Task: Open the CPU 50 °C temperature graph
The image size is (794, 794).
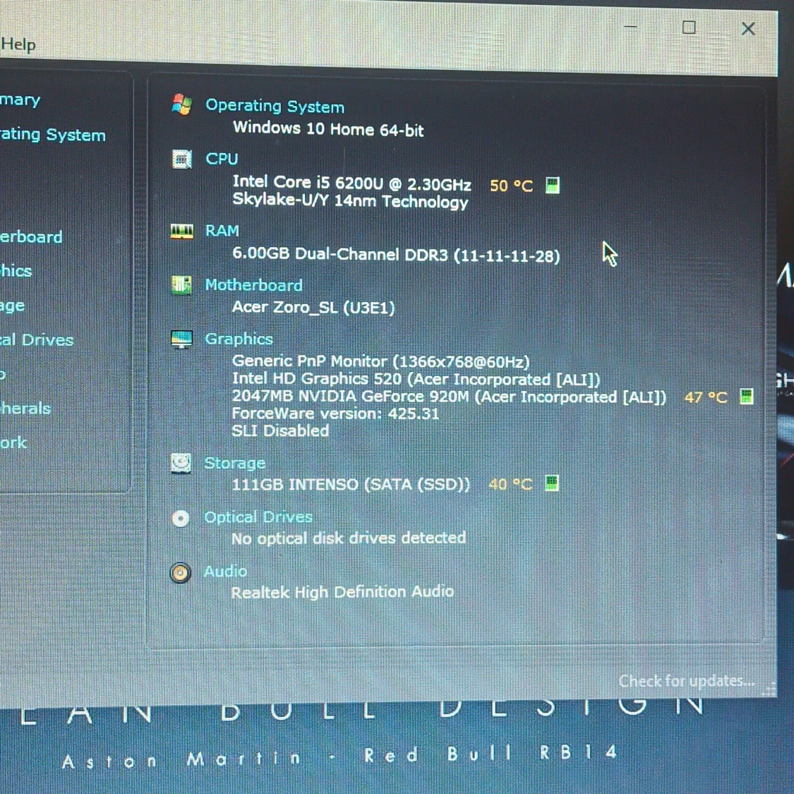Action: point(553,185)
